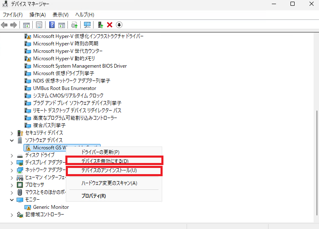
Task: Click the red X Uninstall device icon
Action: (110, 25)
